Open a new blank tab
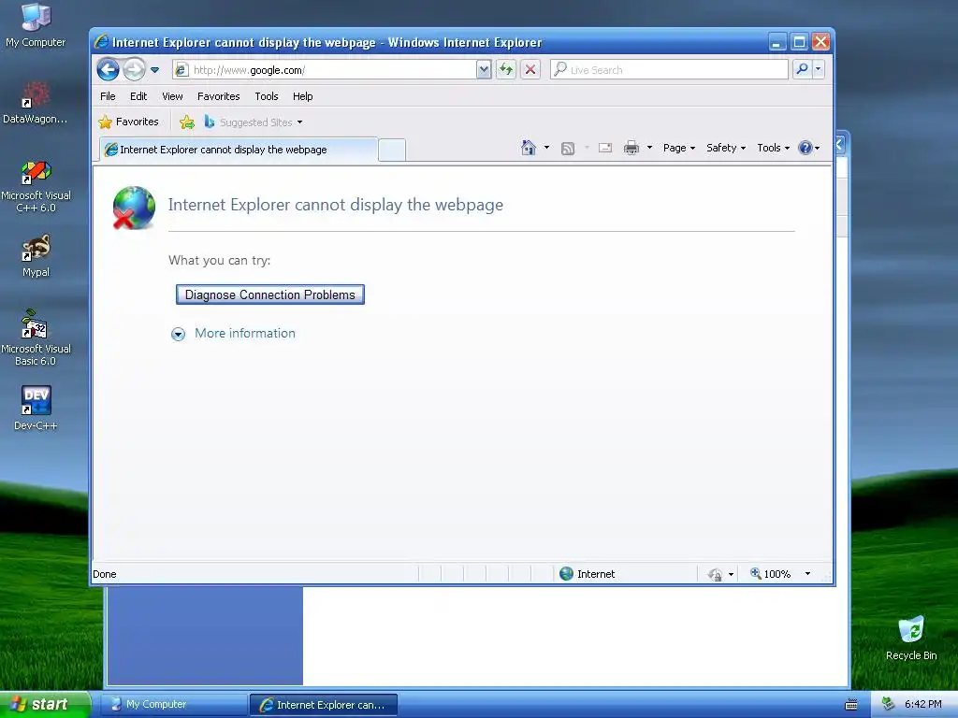Screen dimensions: 958x718 (392, 150)
